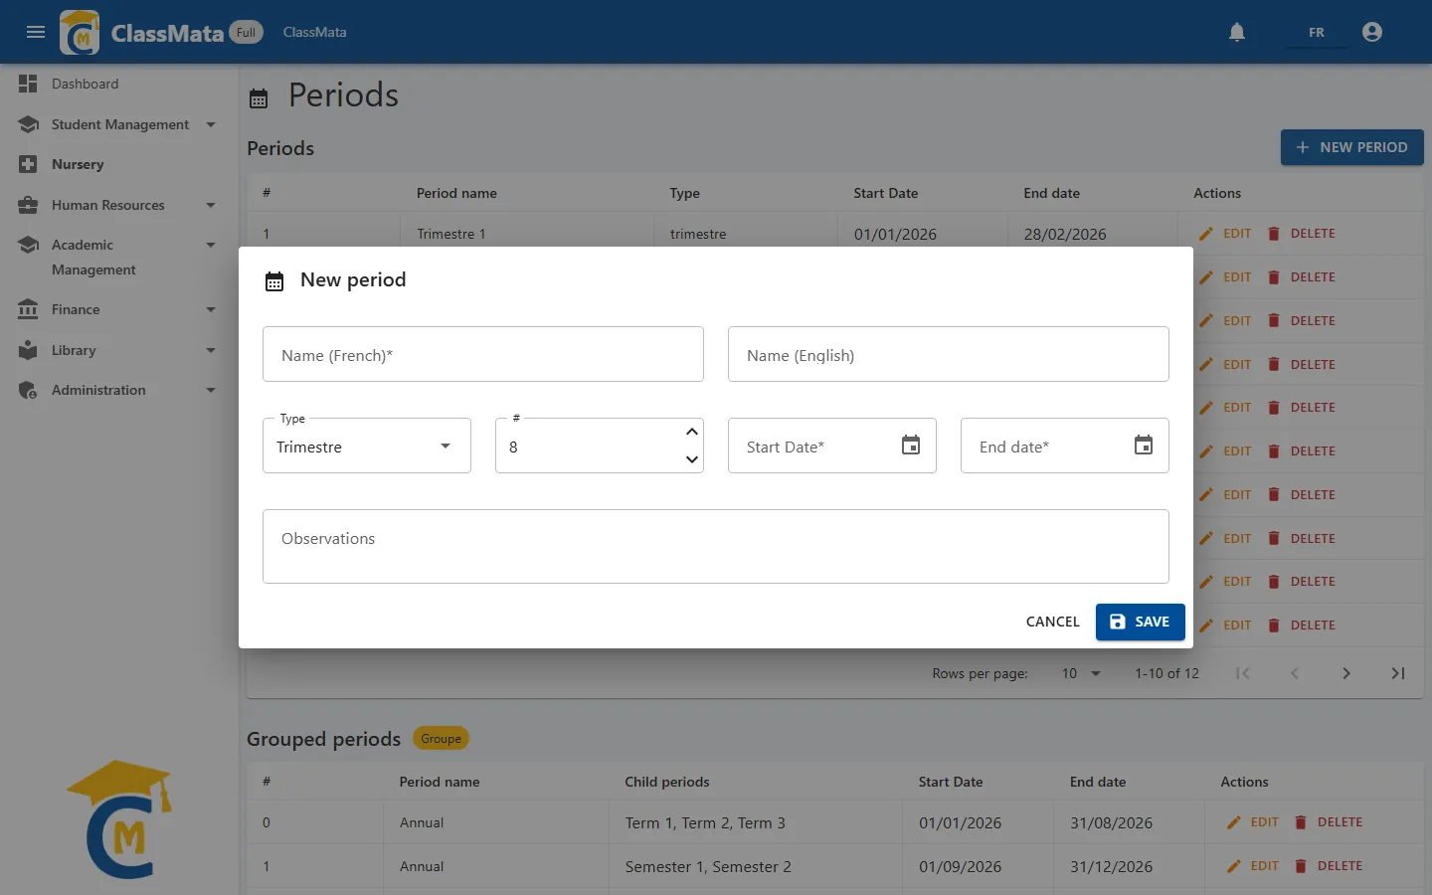The width and height of the screenshot is (1432, 895).
Task: Edit the Annual Semester 1, Semester 2 group
Action: (x=1253, y=866)
